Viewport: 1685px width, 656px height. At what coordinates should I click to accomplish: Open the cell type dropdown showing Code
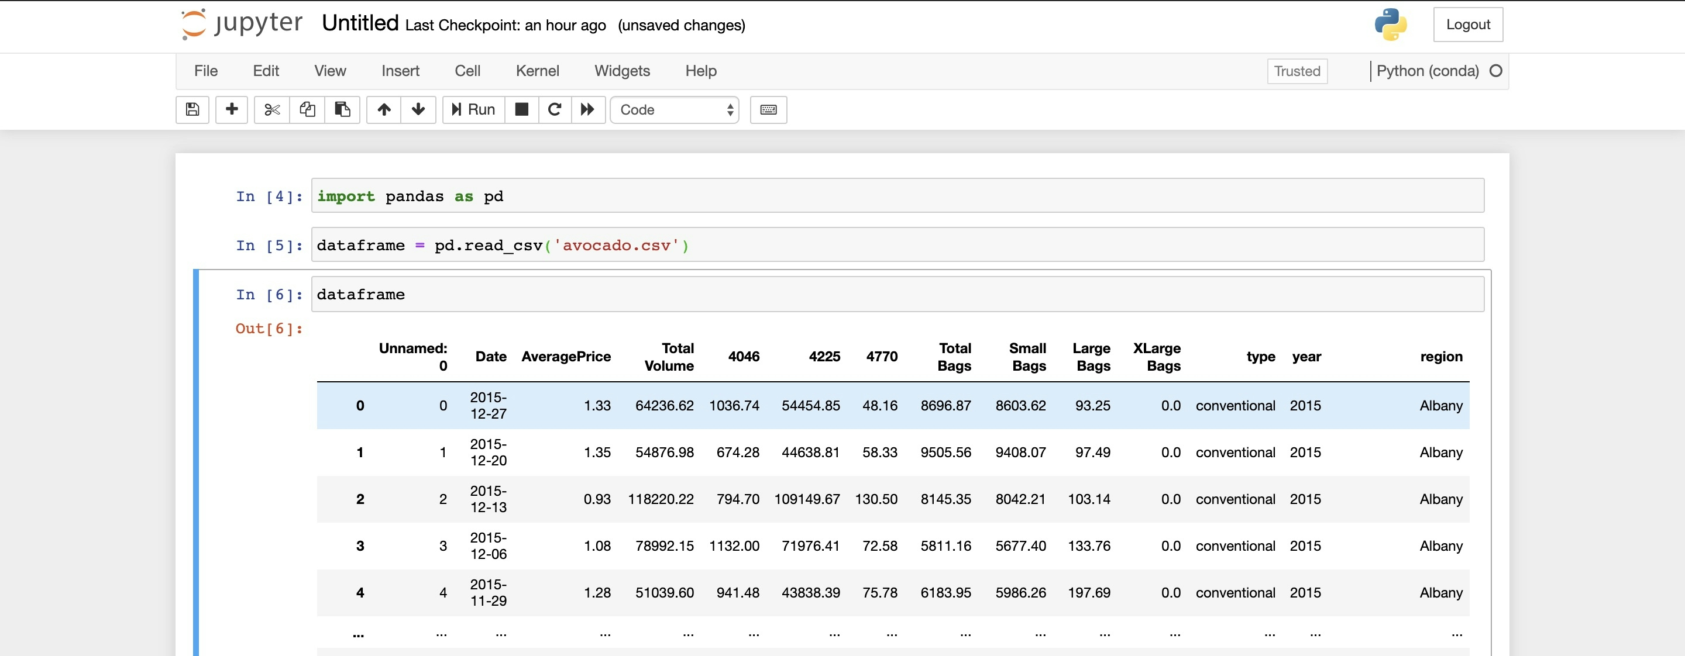[675, 110]
